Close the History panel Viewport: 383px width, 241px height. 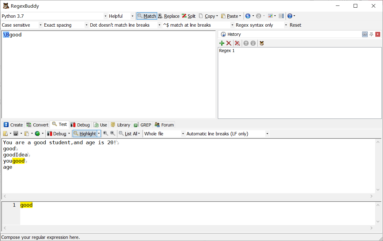(x=378, y=34)
